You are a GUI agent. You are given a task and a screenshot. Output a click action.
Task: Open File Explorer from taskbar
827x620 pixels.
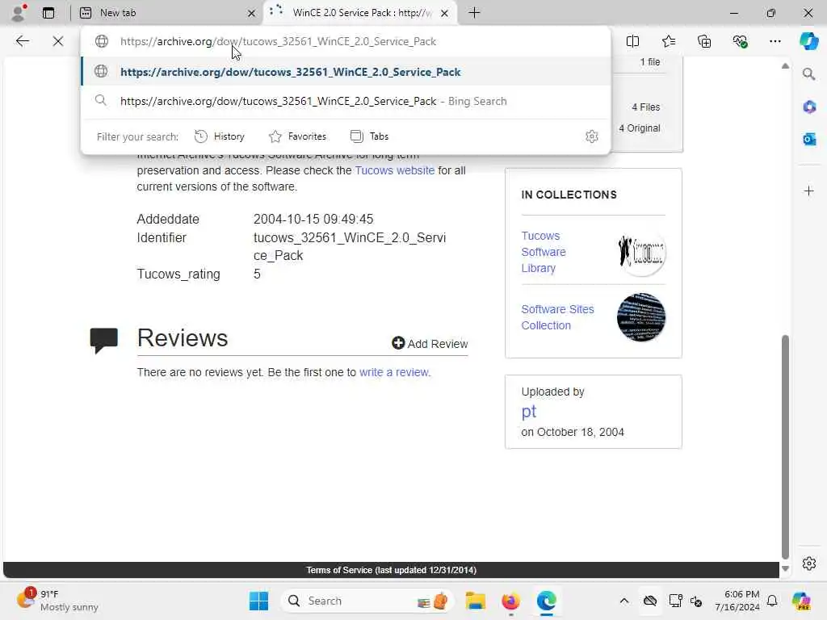[475, 601]
